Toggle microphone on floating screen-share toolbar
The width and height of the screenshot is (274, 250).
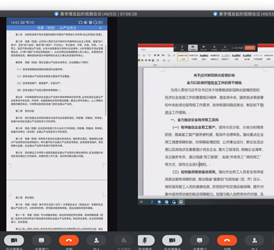(x=182, y=48)
